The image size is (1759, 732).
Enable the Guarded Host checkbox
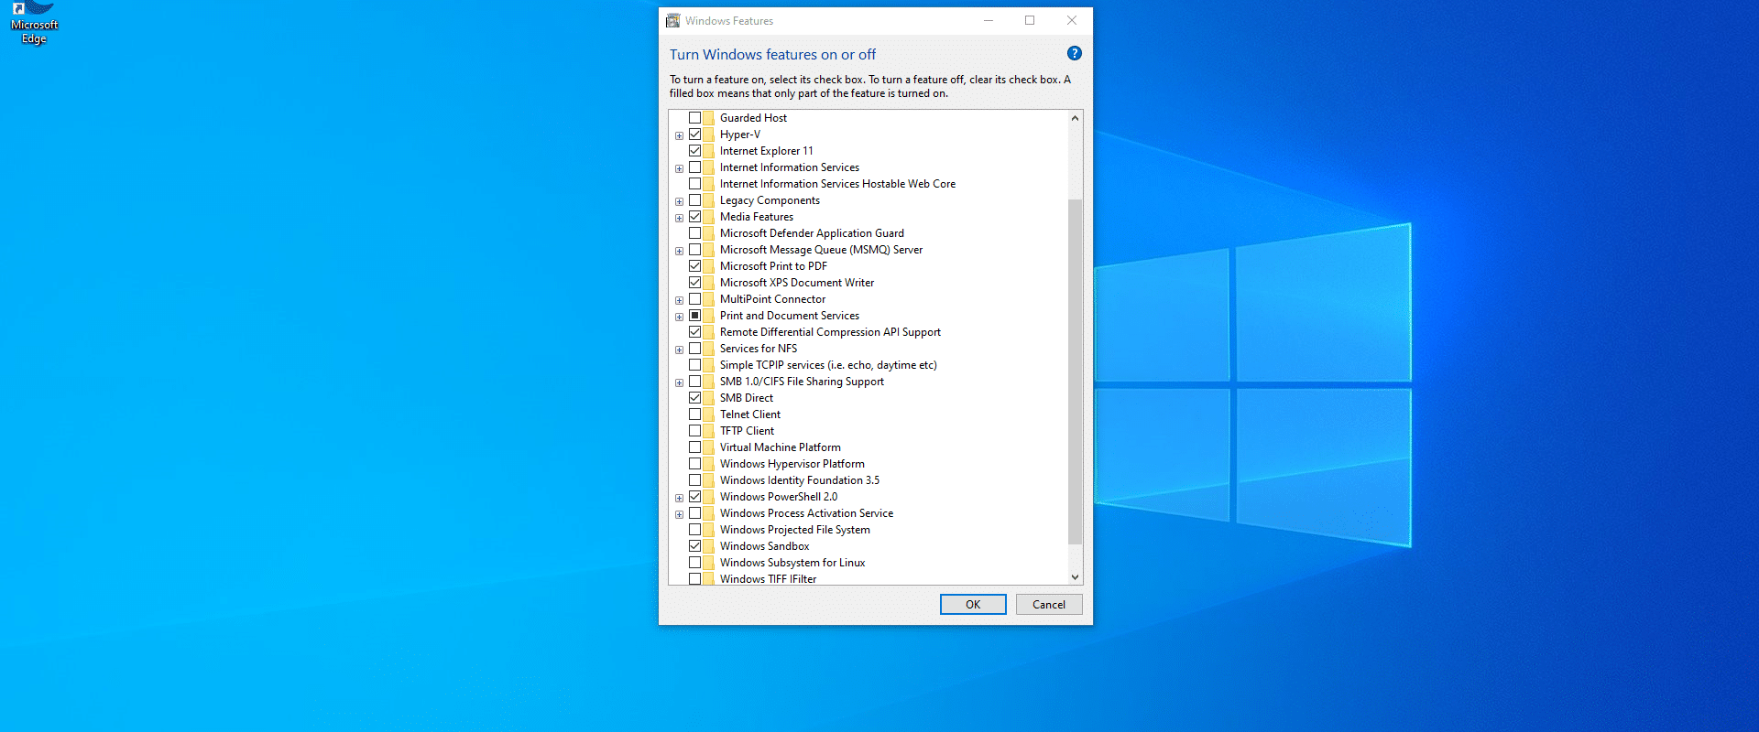click(695, 118)
